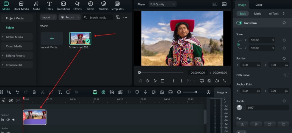The height and width of the screenshot is (133, 292).
Task: Click the player volume speaker icon
Action: point(217,81)
